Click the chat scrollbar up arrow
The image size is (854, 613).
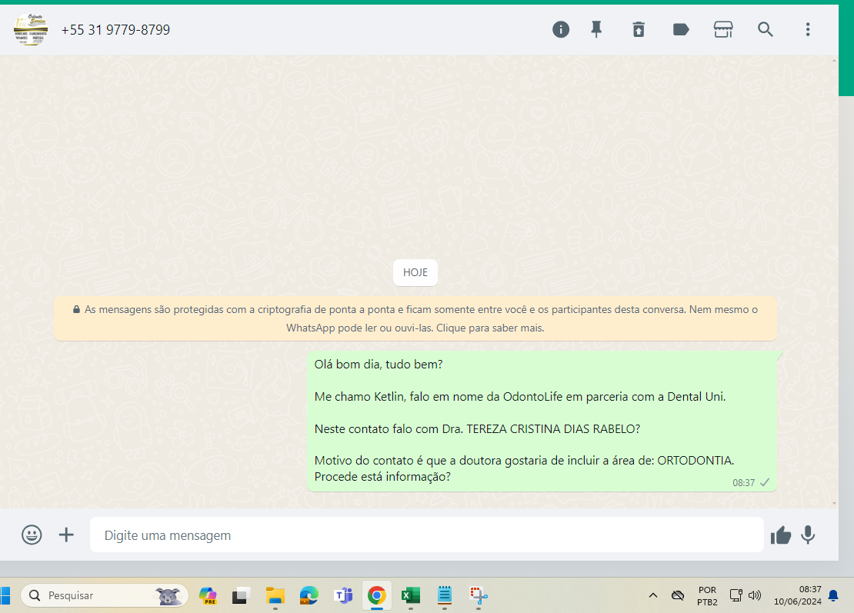(x=835, y=61)
